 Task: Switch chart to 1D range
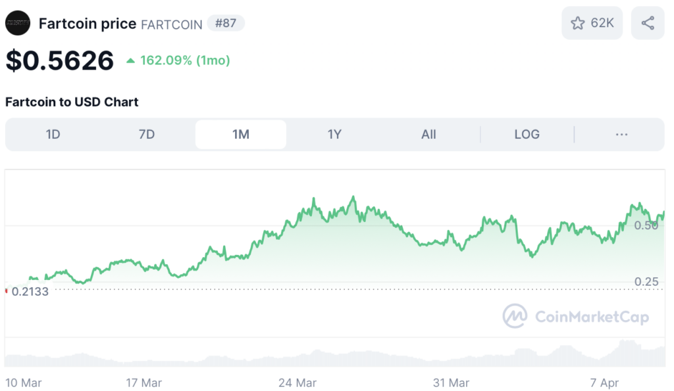click(x=53, y=134)
